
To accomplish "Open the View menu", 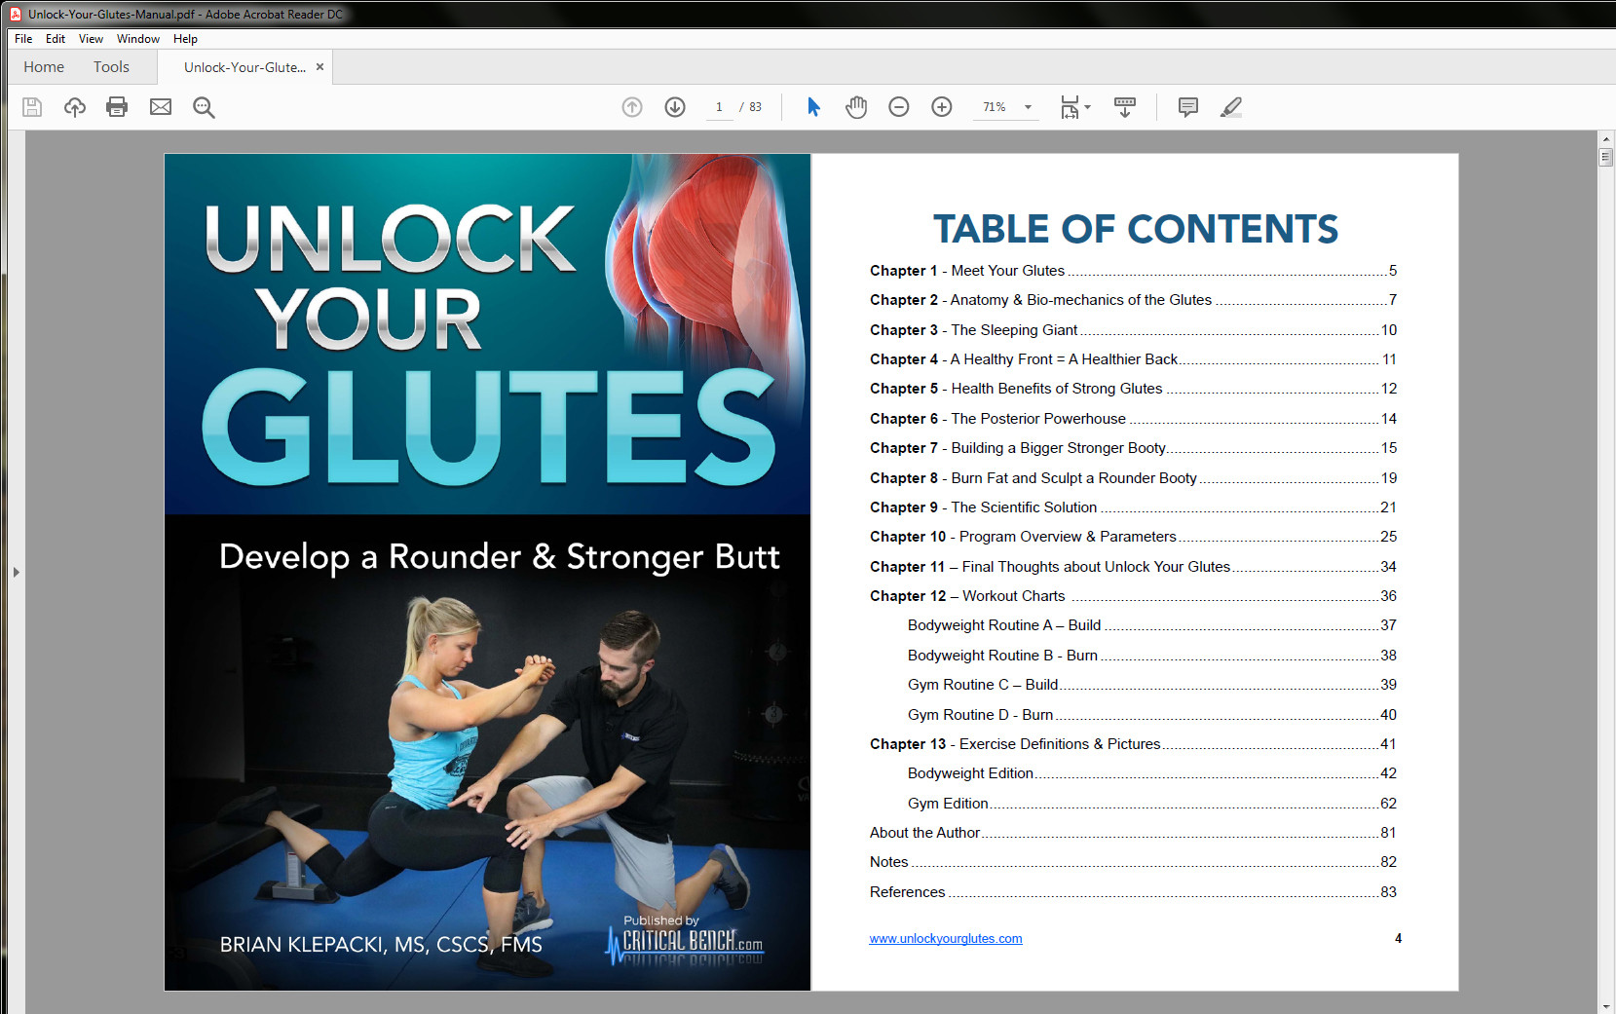I will [x=91, y=39].
